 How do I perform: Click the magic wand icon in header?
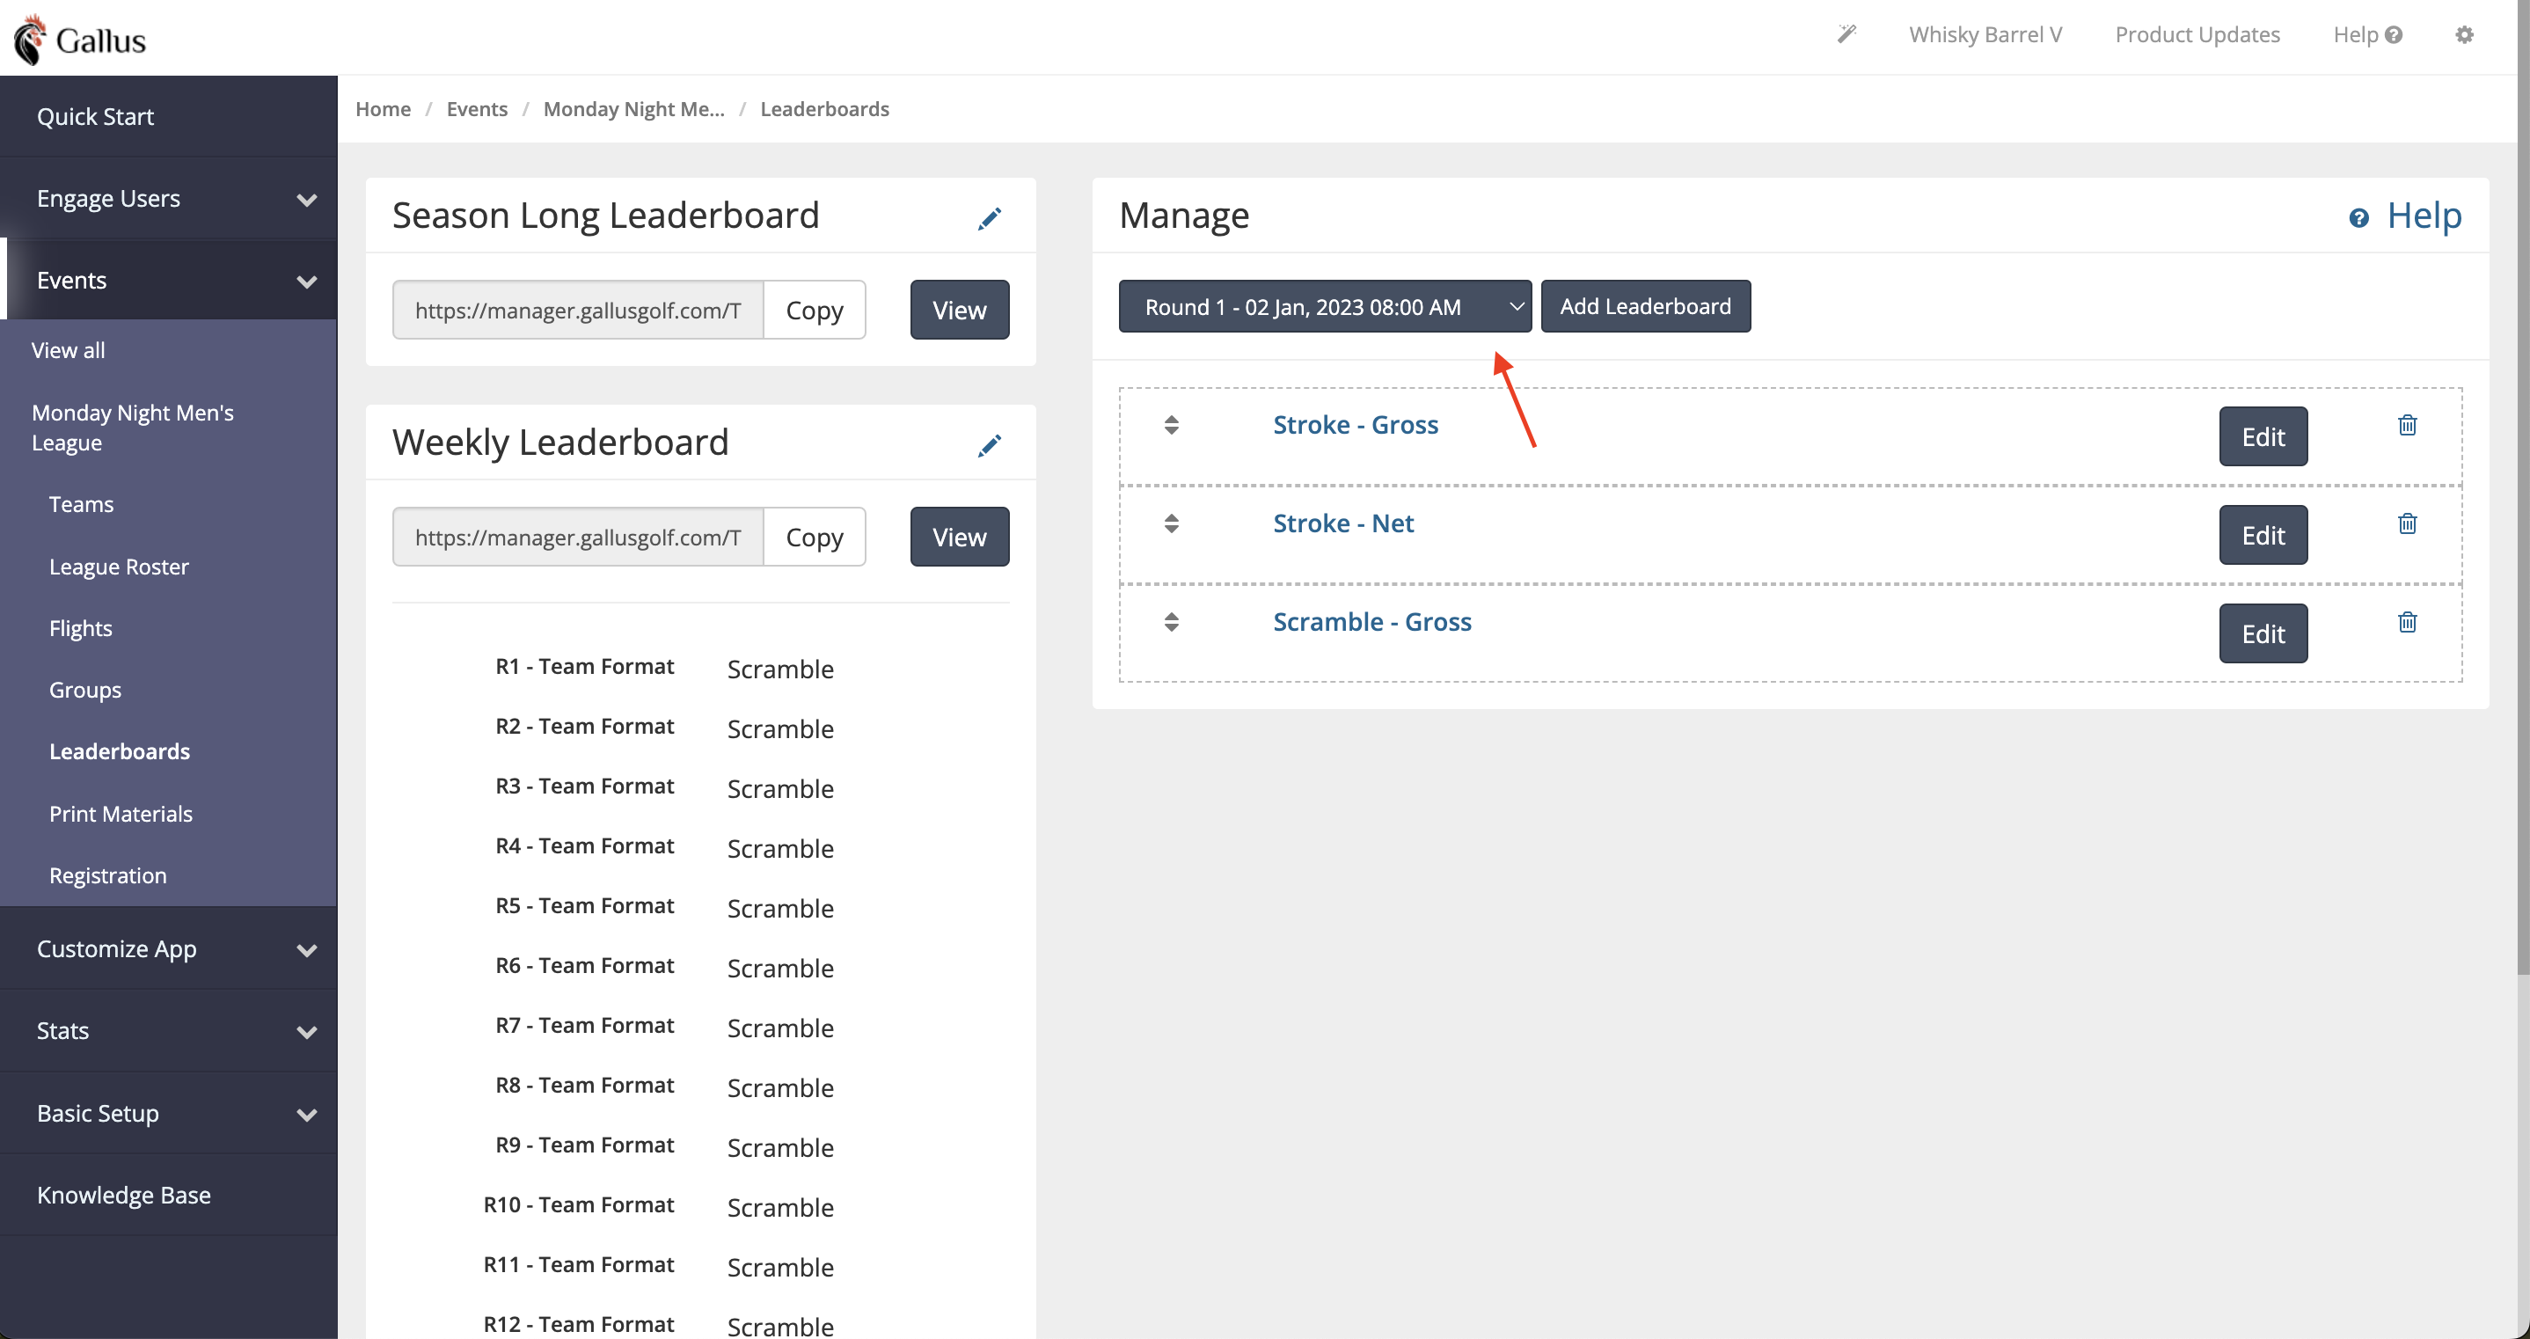point(1846,34)
